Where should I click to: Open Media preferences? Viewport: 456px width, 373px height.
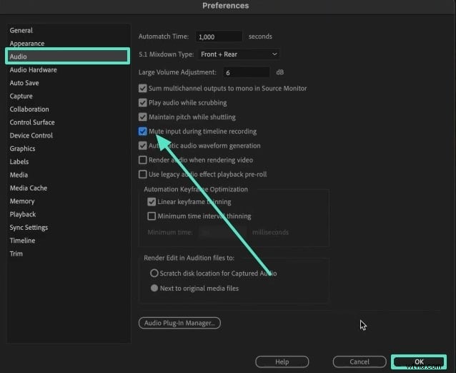pyautogui.click(x=19, y=175)
